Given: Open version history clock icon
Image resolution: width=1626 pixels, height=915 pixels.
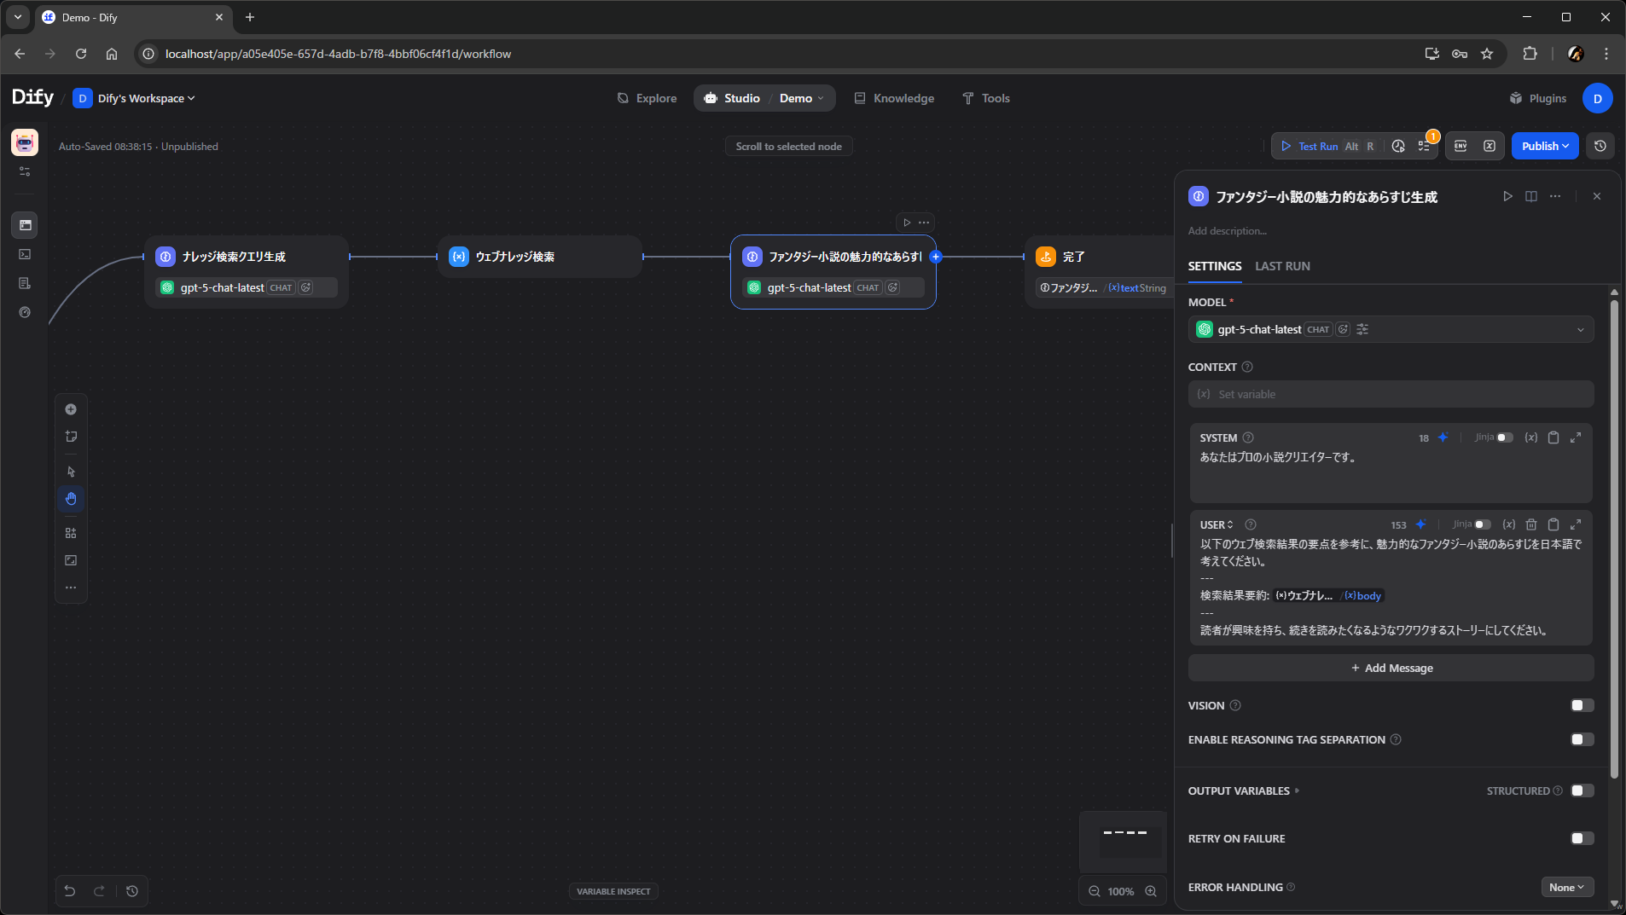Looking at the screenshot, I should (1600, 146).
